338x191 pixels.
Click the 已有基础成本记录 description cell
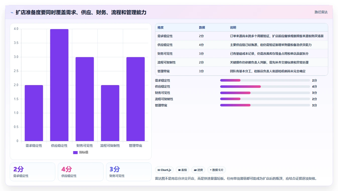[269, 54]
